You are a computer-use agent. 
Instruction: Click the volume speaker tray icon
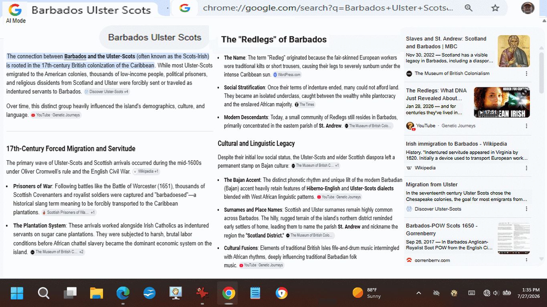pyautogui.click(x=496, y=293)
